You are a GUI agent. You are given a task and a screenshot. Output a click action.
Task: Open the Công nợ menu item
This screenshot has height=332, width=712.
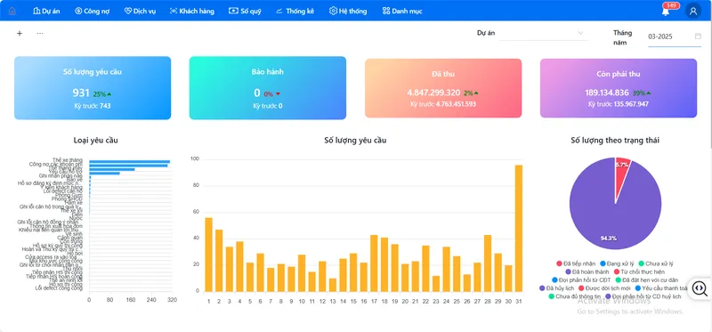(x=93, y=11)
